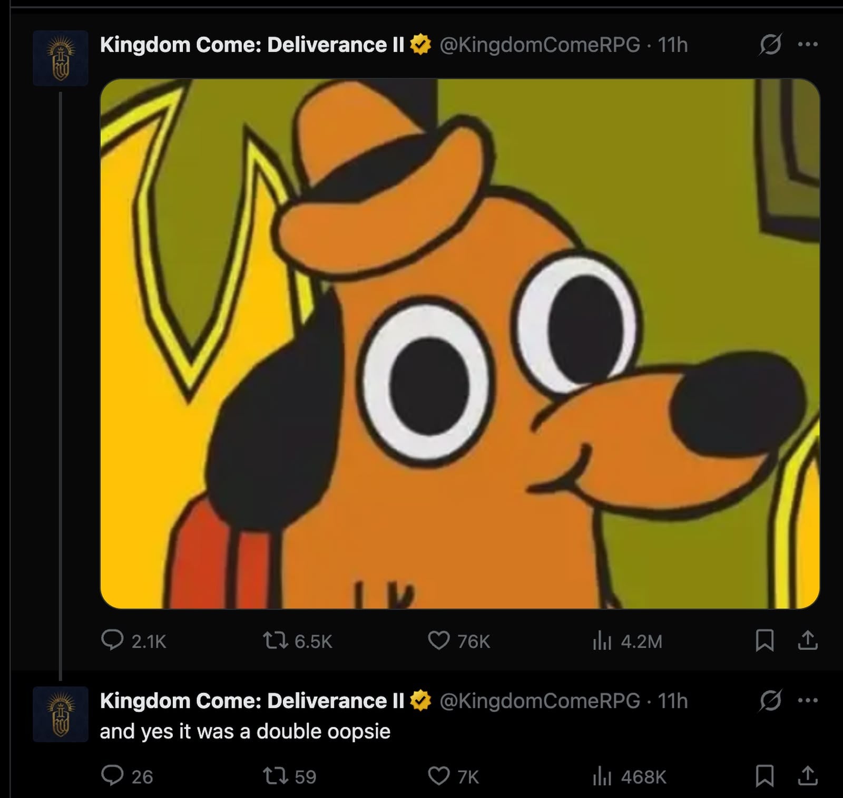The width and height of the screenshot is (843, 798).
Task: Repost the "double oopsie" tweet
Action: 275,776
